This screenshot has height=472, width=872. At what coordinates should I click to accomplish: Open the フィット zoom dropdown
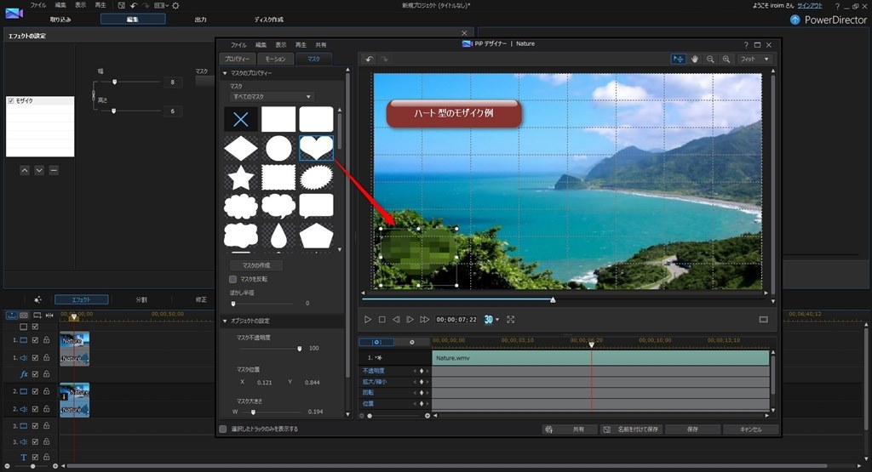tap(755, 59)
